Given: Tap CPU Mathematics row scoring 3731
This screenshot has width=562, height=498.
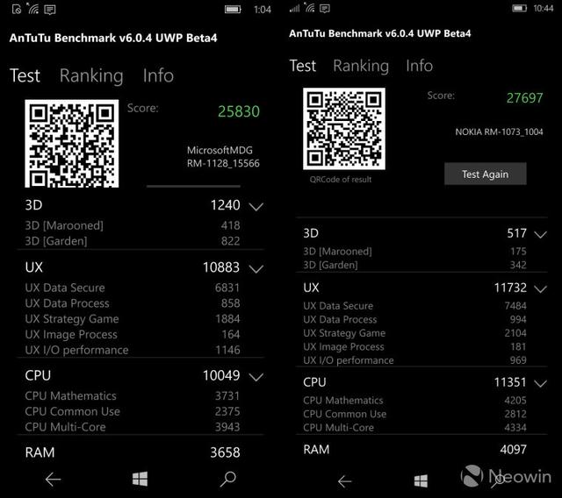Looking at the screenshot, I should click(133, 395).
